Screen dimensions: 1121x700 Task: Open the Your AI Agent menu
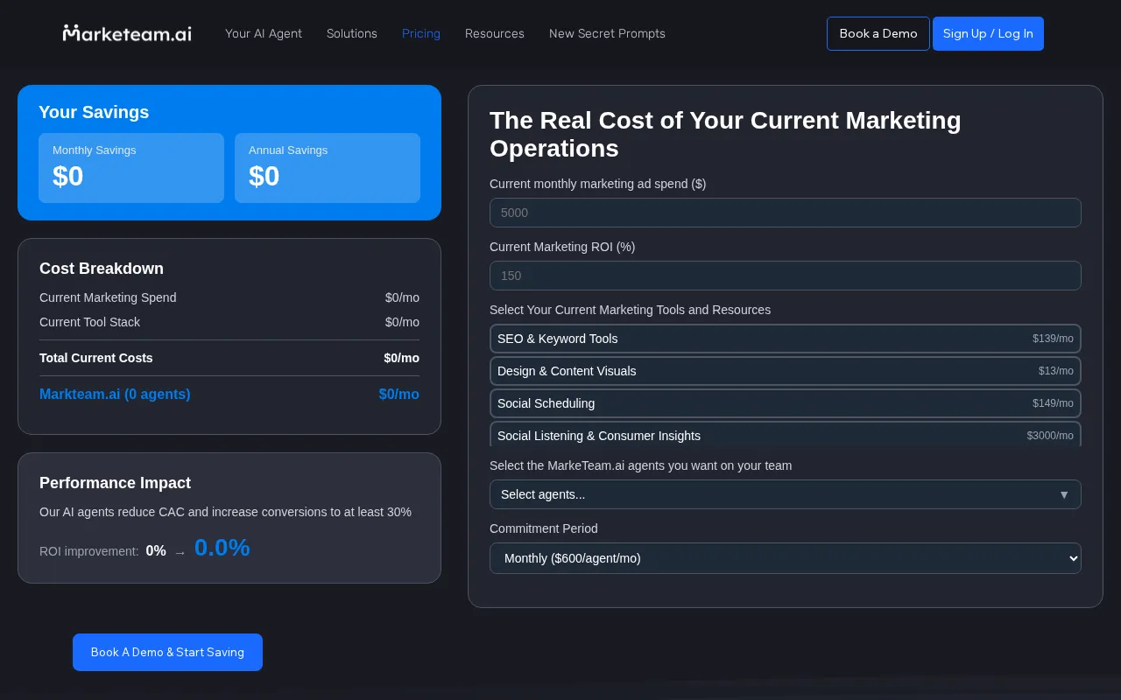coord(264,33)
